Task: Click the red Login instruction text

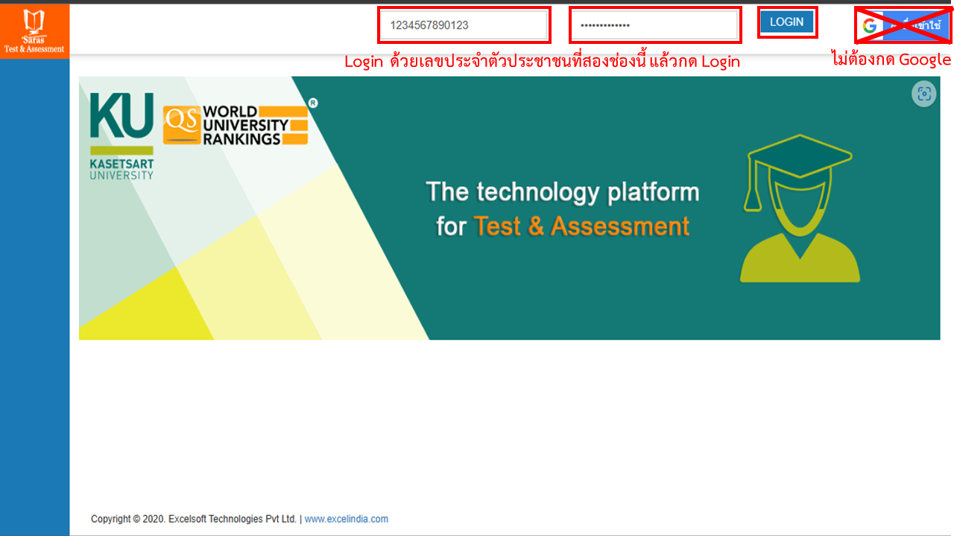Action: tap(541, 61)
